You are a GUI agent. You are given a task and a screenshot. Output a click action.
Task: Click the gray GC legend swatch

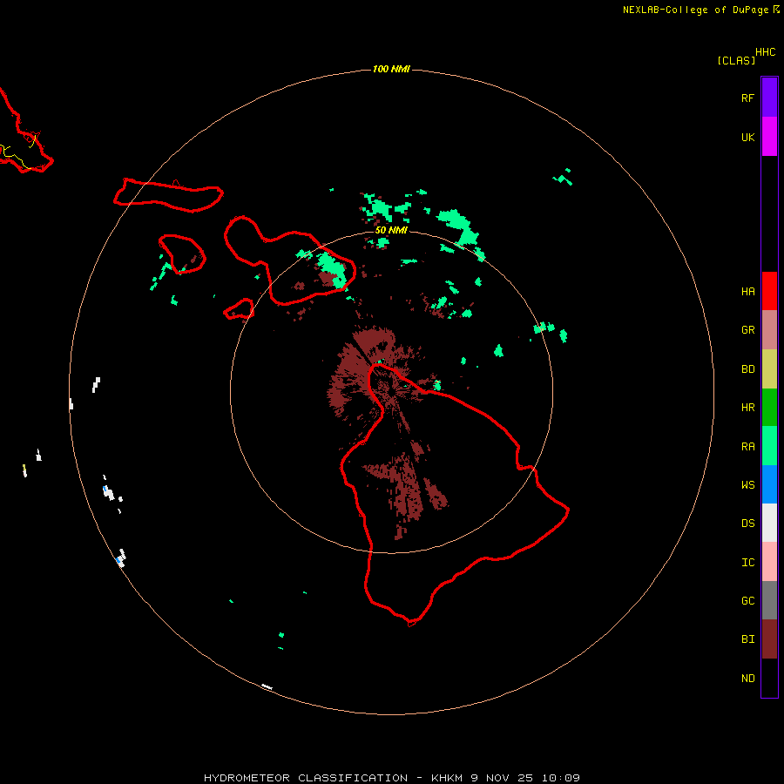click(769, 600)
